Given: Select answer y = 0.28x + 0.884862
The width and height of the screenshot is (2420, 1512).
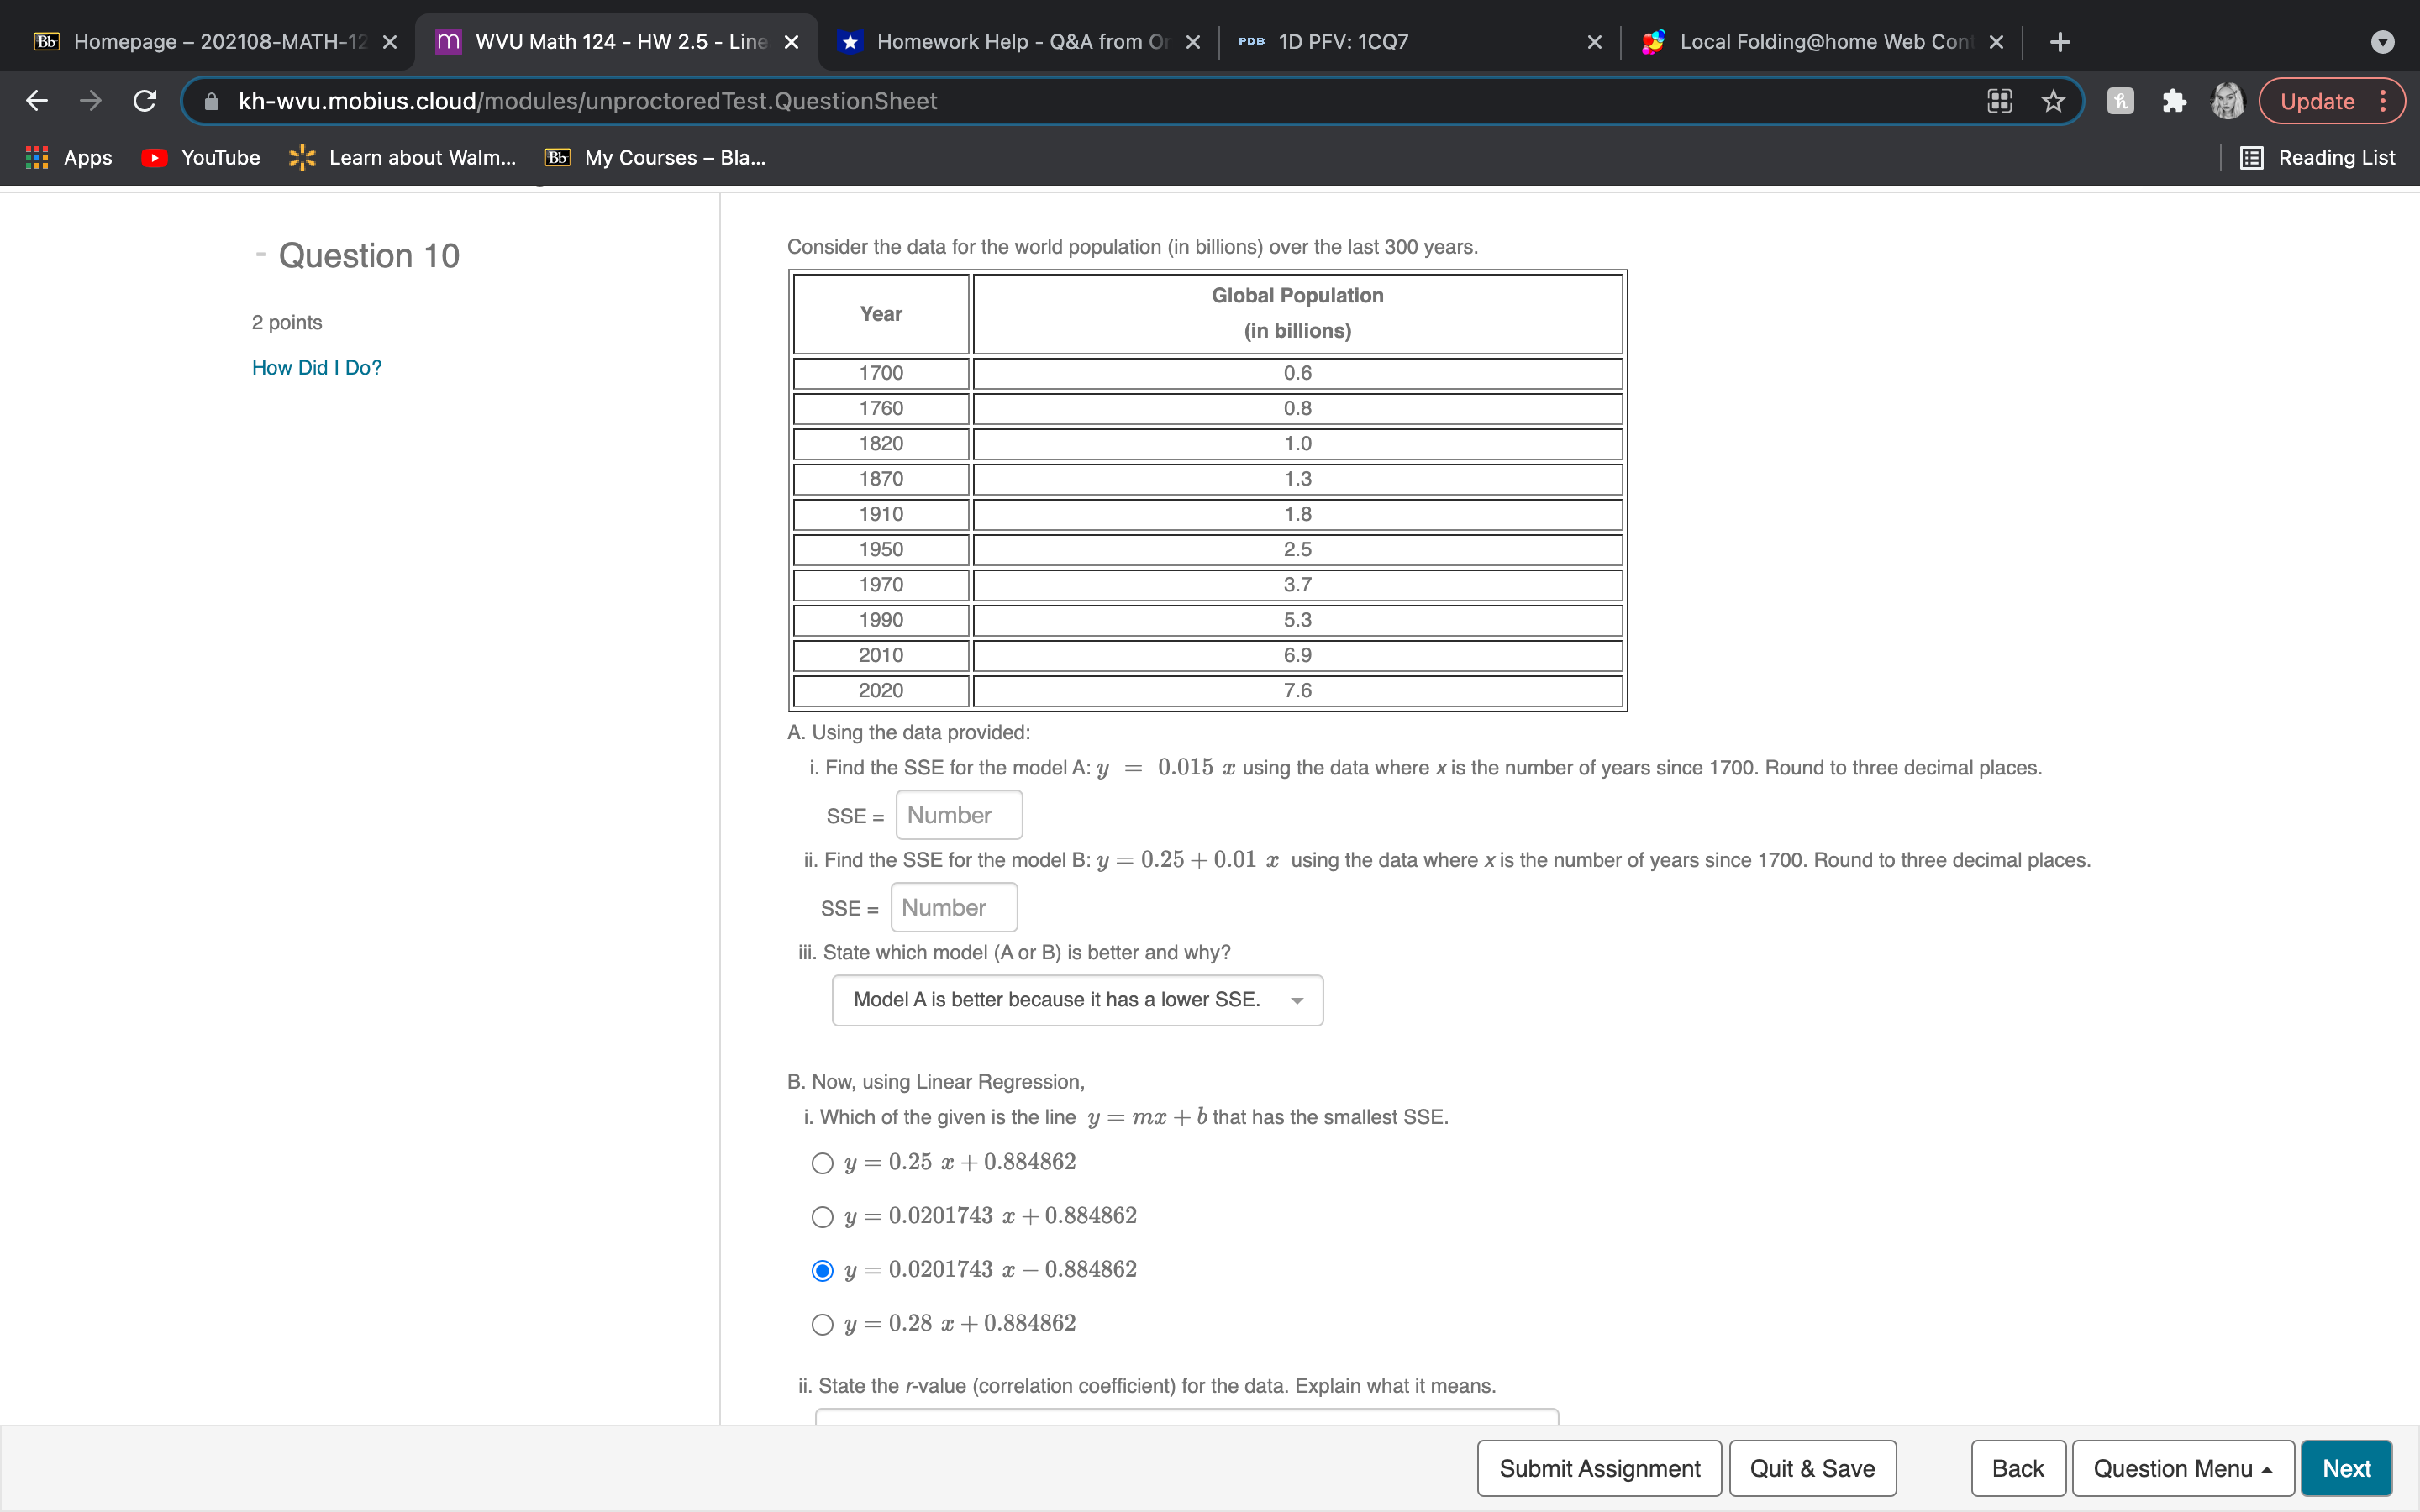Looking at the screenshot, I should pos(822,1324).
